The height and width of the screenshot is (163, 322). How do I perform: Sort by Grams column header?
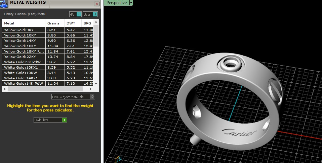coord(55,23)
